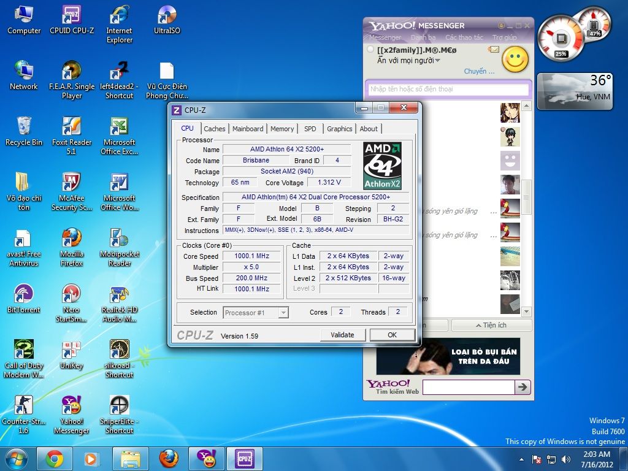Open the Computer desktop icon
Viewport: 628px width, 471px height.
point(24,19)
